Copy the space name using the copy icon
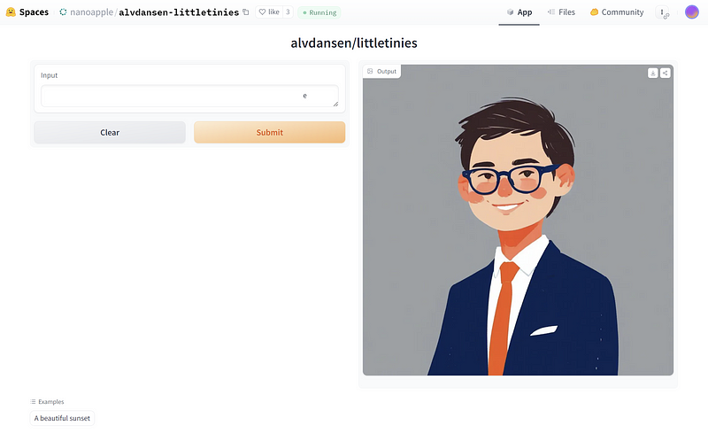The width and height of the screenshot is (708, 434). click(x=246, y=12)
